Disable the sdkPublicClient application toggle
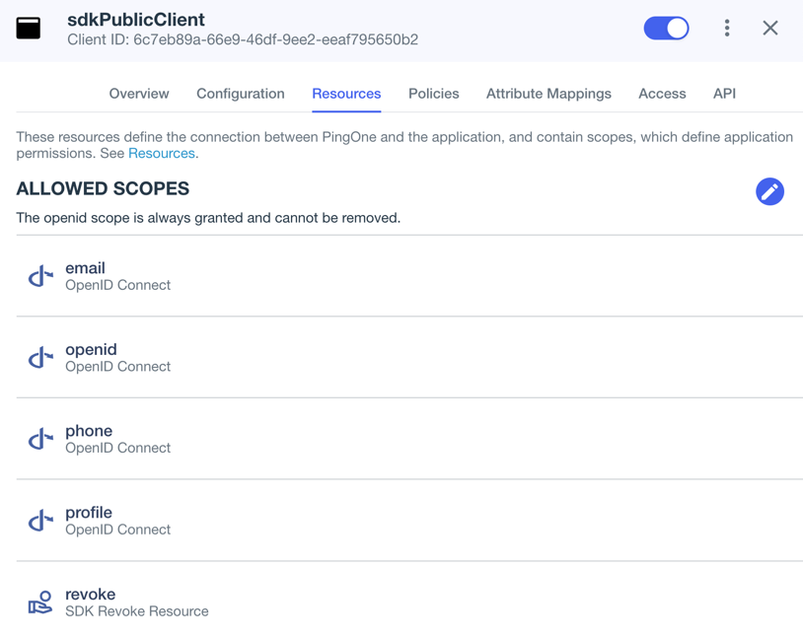The height and width of the screenshot is (639, 803). coord(666,28)
